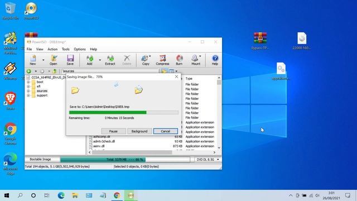Click the green Back navigation arrow
The height and width of the screenshot is (201, 357).
coord(29,71)
